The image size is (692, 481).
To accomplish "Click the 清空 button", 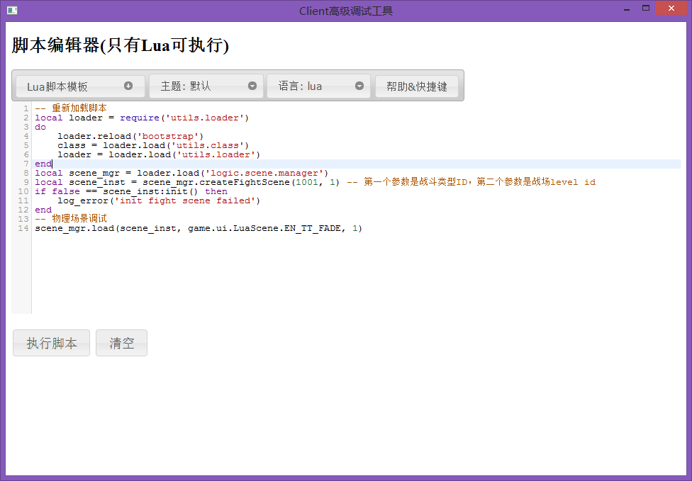I will 121,343.
